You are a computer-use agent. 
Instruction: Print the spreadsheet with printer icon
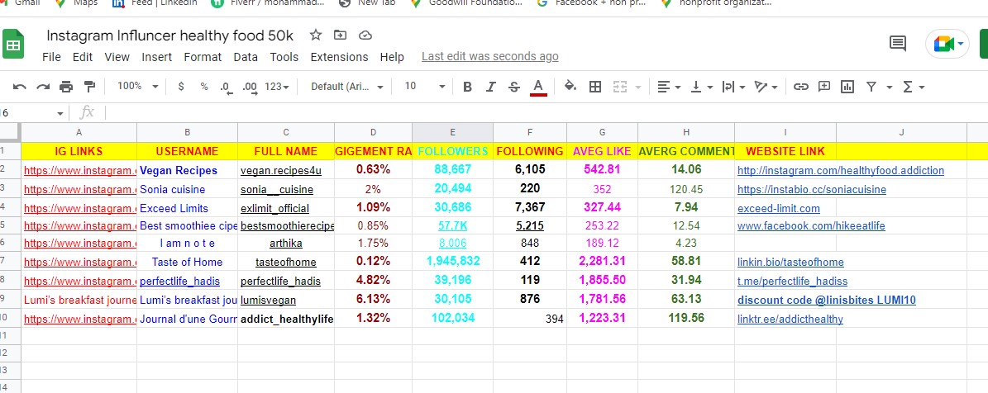pos(66,87)
